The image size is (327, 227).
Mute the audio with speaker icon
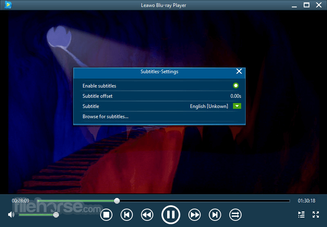[11, 214]
